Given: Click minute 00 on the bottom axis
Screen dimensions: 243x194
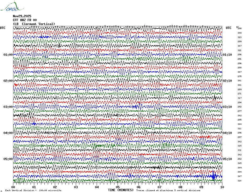Looking at the screenshot, I should pyautogui.click(x=13, y=187).
